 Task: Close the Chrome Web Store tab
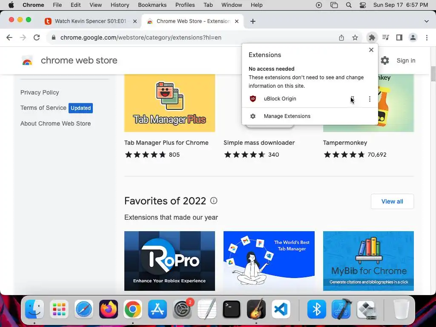pos(237,21)
